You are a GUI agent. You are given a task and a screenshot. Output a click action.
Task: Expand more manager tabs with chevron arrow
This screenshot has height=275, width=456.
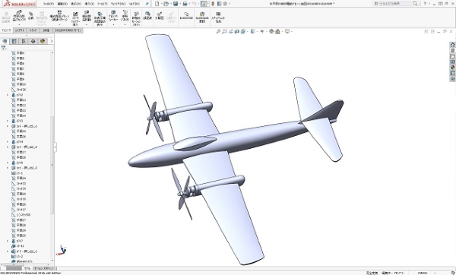52,41
